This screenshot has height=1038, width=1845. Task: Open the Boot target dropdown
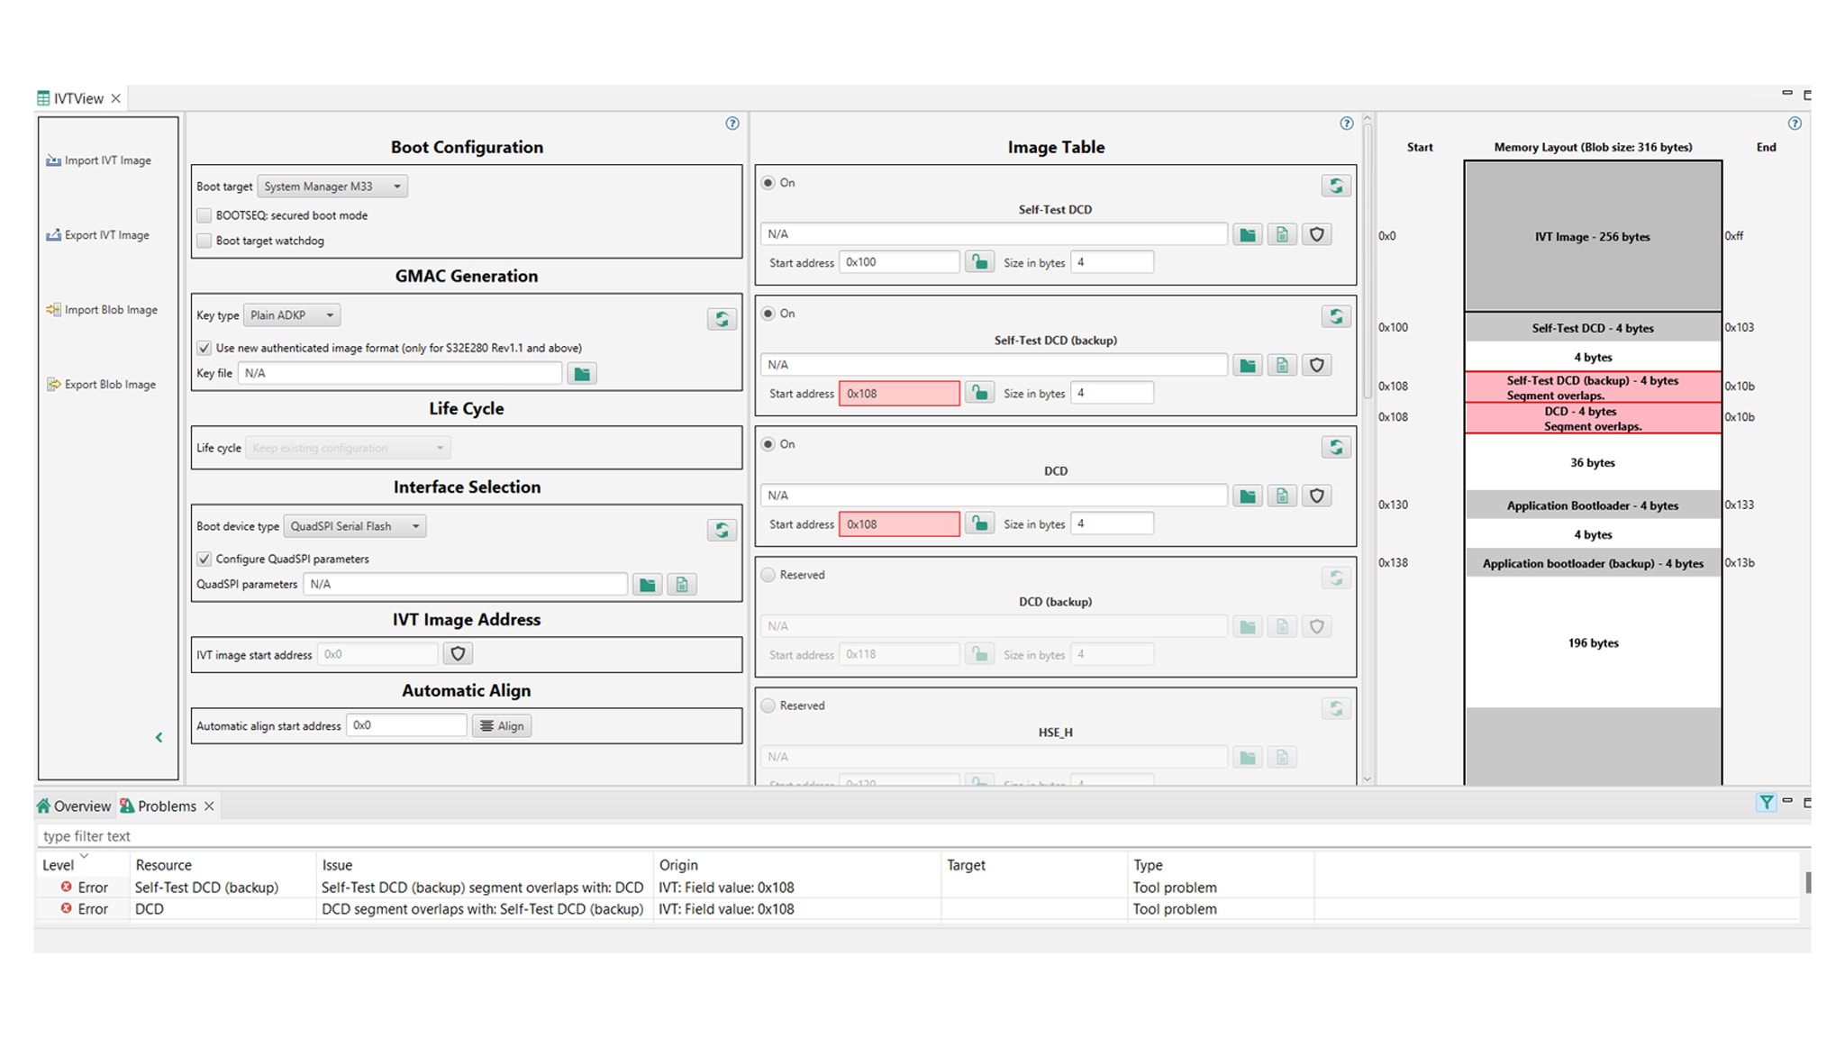[x=332, y=187]
